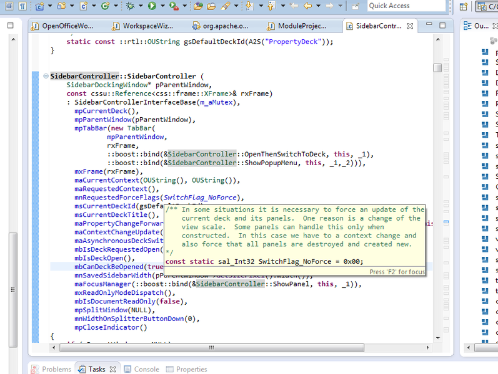Click the editor vertical scrollbar thumb
Screen dimensions: 498x374
point(437,68)
